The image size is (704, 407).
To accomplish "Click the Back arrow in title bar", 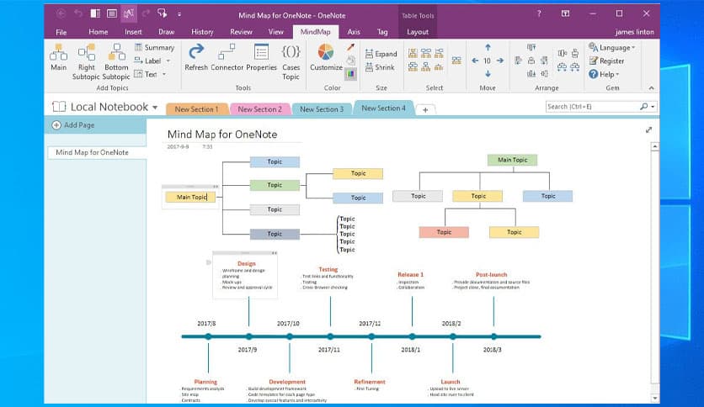I will 61,13.
